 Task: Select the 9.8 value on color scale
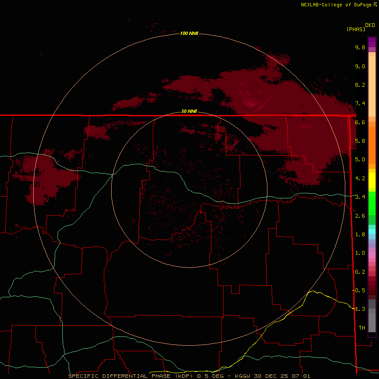[360, 48]
